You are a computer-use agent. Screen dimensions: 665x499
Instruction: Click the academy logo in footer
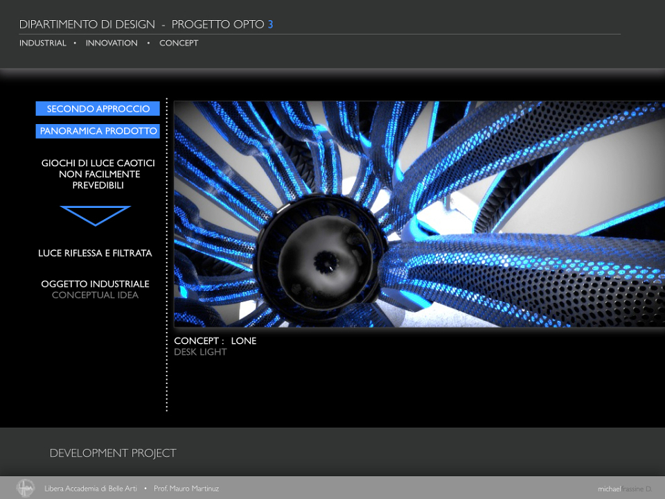click(x=26, y=488)
